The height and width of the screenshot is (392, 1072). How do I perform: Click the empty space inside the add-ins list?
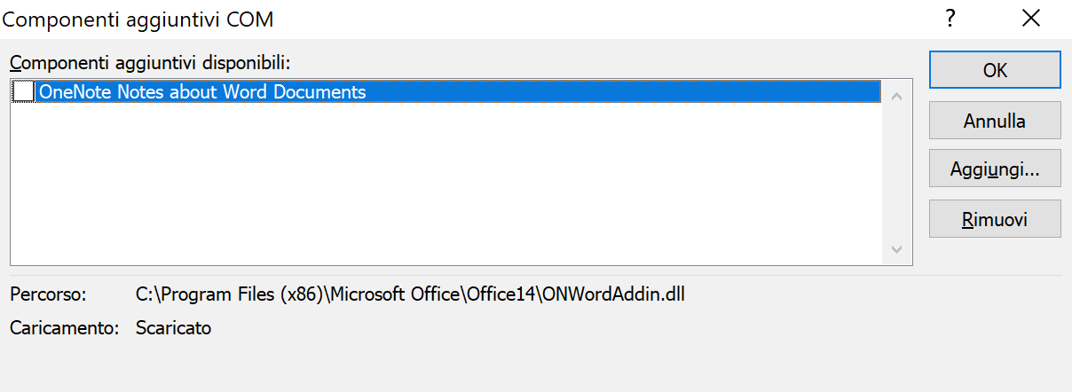click(446, 184)
